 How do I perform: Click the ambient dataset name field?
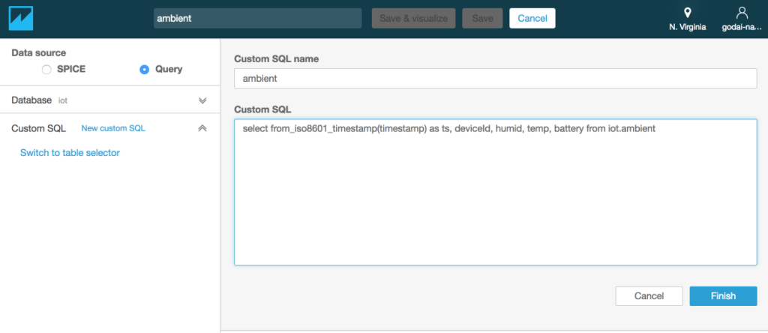click(258, 18)
